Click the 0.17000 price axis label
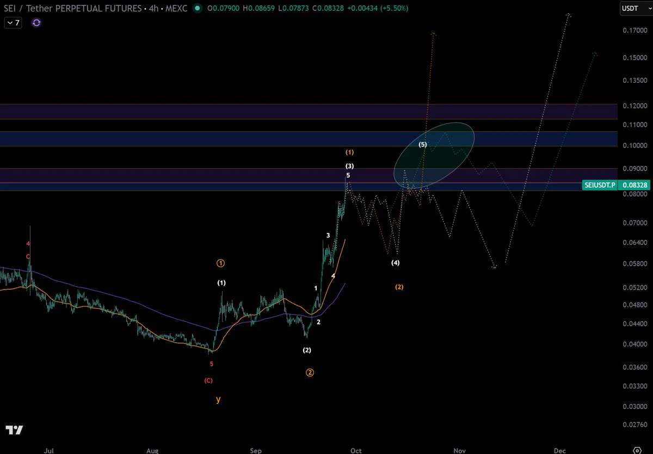 click(x=635, y=30)
